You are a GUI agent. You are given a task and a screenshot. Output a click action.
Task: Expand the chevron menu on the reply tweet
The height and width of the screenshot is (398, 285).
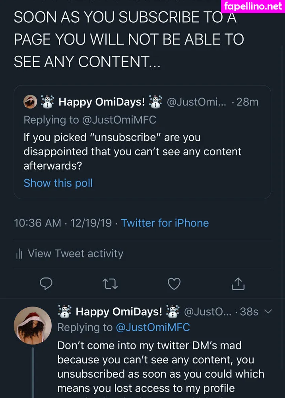click(268, 311)
